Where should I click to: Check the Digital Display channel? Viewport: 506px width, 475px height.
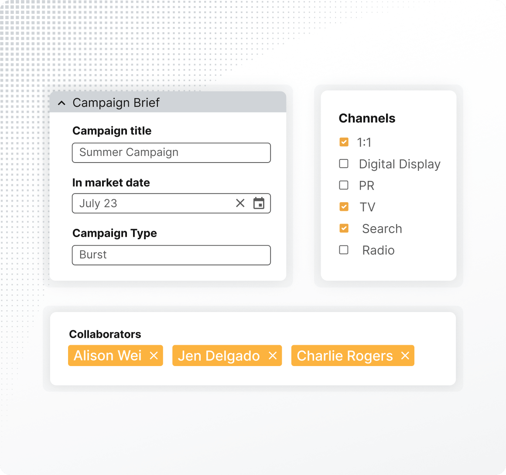(344, 163)
